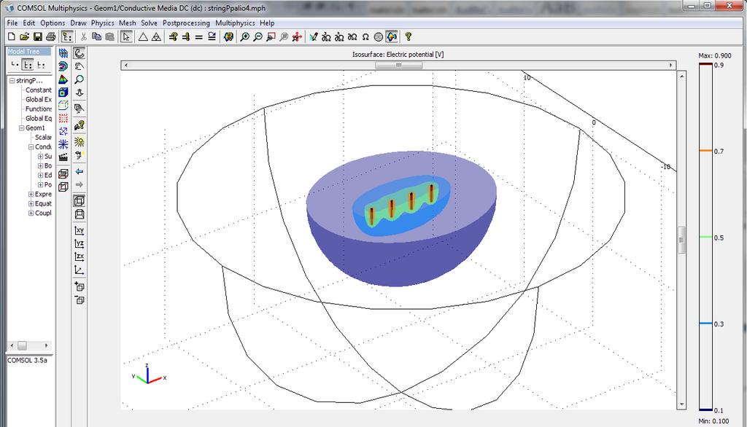Click Increase Transparency plus icon

pos(79,286)
